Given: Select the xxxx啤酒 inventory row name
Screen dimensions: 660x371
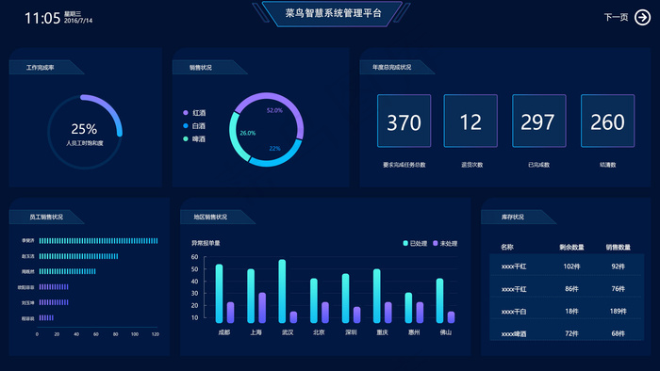Looking at the screenshot, I should 514,334.
